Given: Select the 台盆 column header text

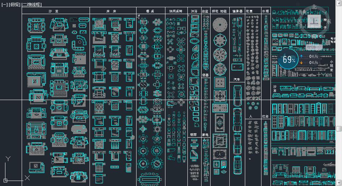Looking at the screenshot, I should click(x=205, y=11).
